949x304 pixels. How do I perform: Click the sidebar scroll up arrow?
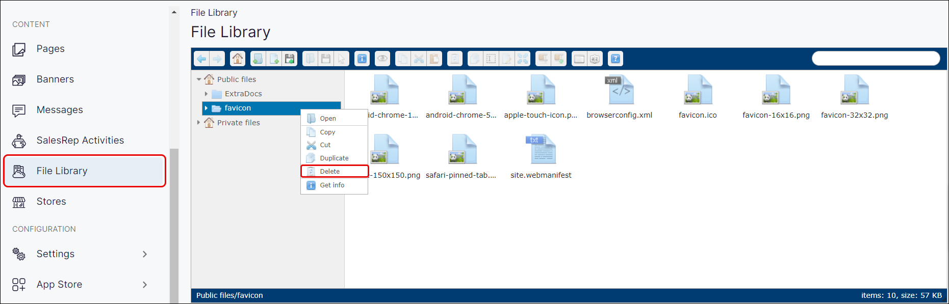[174, 12]
